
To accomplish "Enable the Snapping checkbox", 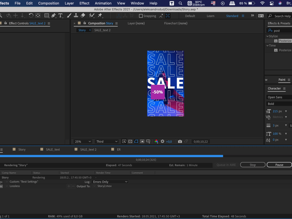I will tap(141, 16).
